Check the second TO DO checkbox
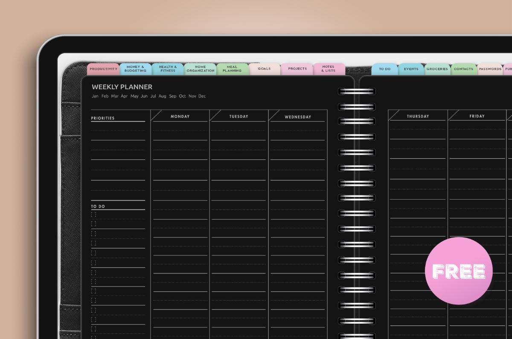The width and height of the screenshot is (512, 339). (94, 224)
